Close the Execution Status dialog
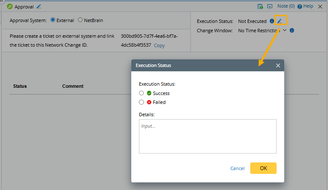The height and width of the screenshot is (190, 328). [278, 66]
